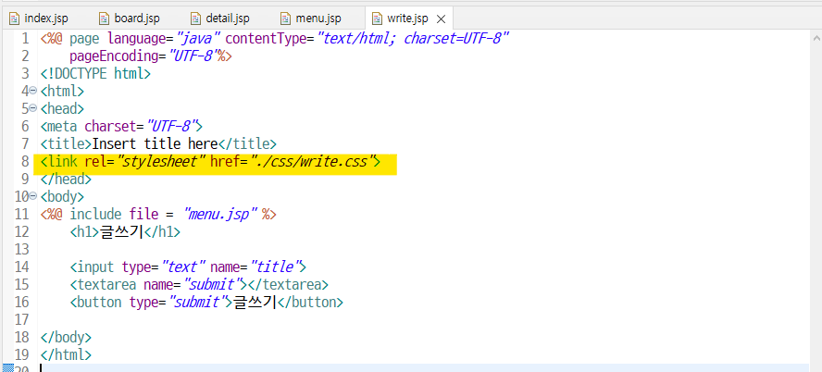Screen dimensions: 822x372
Task: Click the scrollbar up arrow
Action: (x=816, y=38)
